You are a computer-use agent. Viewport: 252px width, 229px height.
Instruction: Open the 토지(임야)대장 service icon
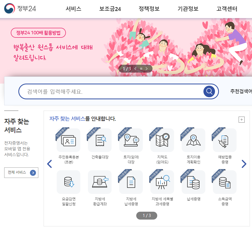[x=131, y=140]
